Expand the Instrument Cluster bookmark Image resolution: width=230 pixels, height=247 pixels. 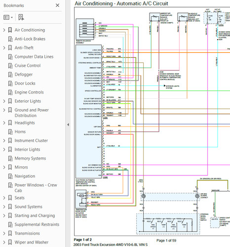(4, 141)
